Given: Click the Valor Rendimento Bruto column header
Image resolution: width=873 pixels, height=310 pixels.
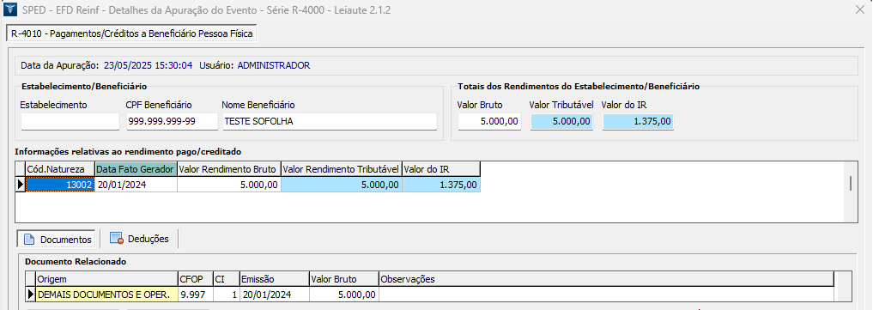Looking at the screenshot, I should (x=229, y=168).
